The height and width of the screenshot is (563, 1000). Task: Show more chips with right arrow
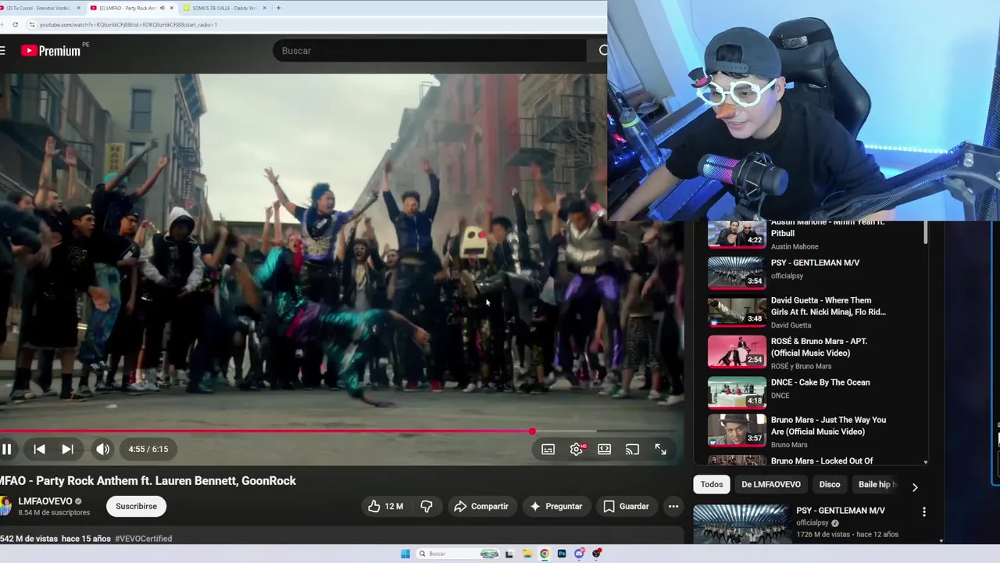pos(915,486)
